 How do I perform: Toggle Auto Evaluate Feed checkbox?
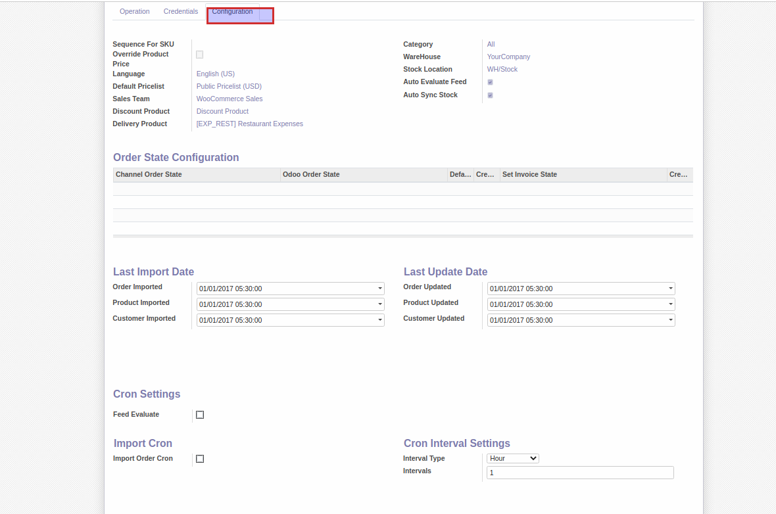click(x=490, y=82)
